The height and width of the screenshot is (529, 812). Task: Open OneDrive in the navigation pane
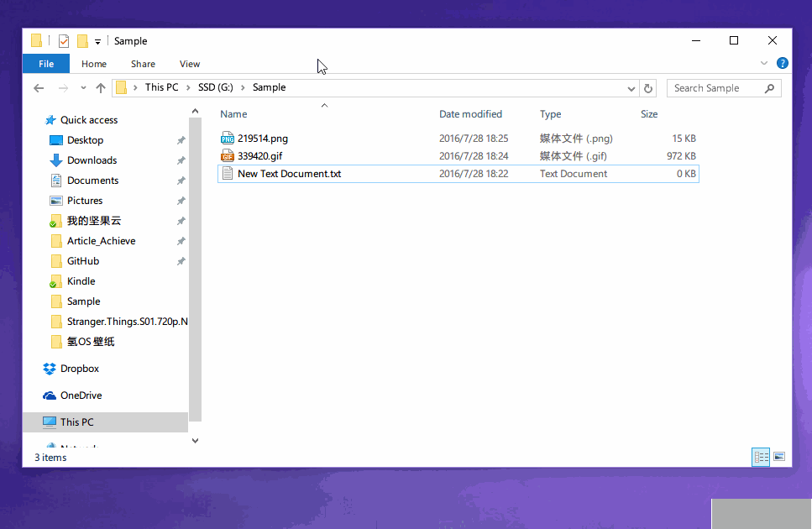(81, 395)
